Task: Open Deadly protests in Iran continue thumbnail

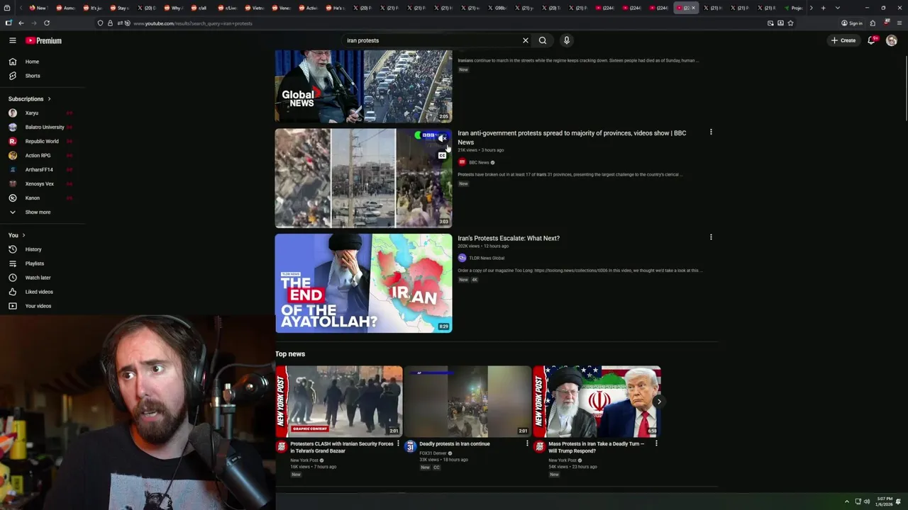Action: coord(468,401)
